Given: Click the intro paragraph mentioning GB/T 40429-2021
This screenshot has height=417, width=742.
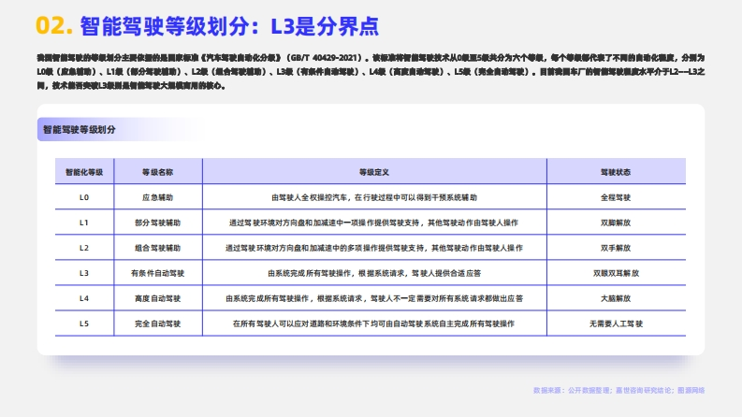Looking at the screenshot, I should click(371, 71).
